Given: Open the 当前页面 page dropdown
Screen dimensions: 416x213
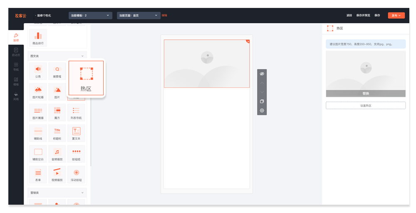Looking at the screenshot, I should (x=139, y=15).
